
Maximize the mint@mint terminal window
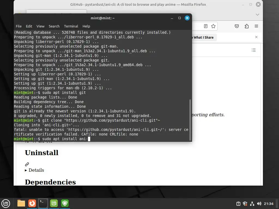pyautogui.click(x=179, y=18)
